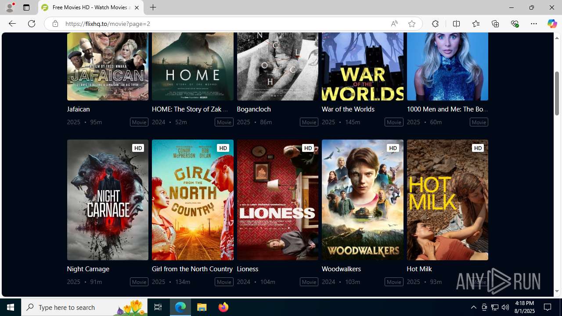
Task: Click the Movie tag under Lioness
Action: tap(309, 282)
